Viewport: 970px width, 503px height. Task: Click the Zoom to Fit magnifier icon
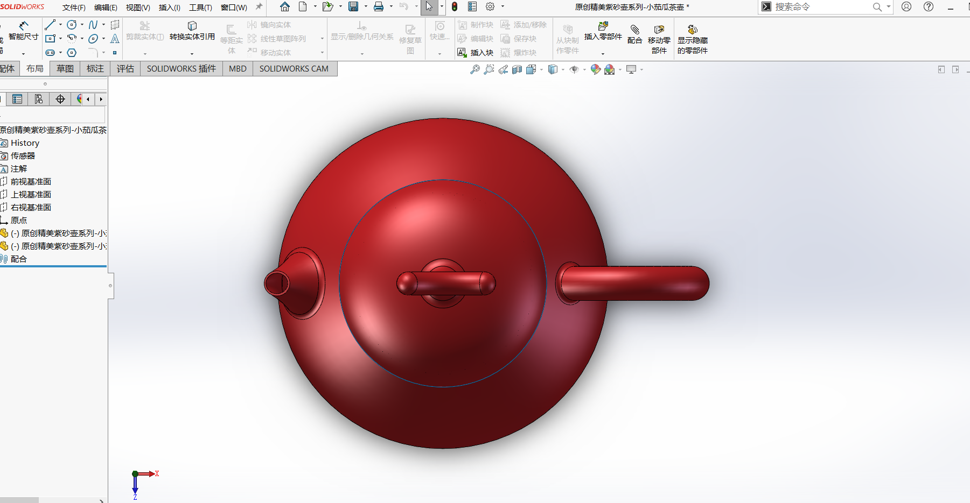tap(475, 69)
